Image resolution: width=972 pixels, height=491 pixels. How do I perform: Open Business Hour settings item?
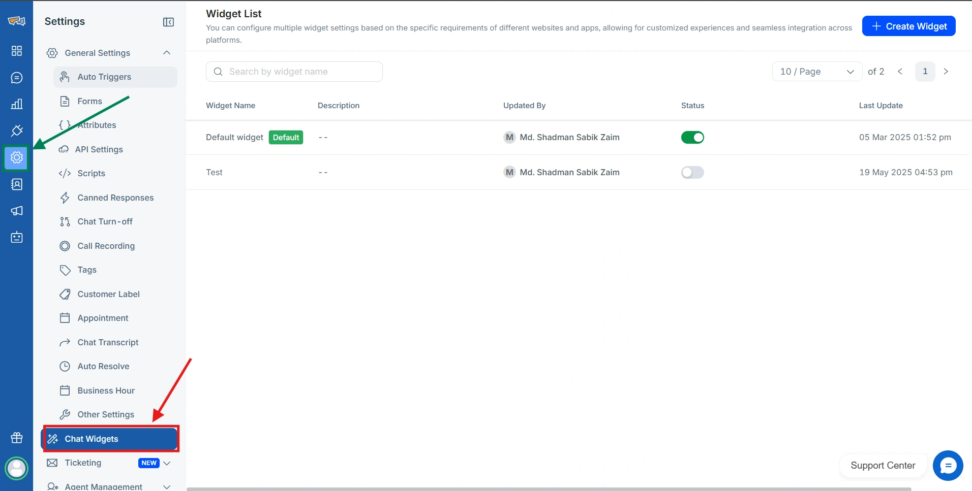coord(106,390)
